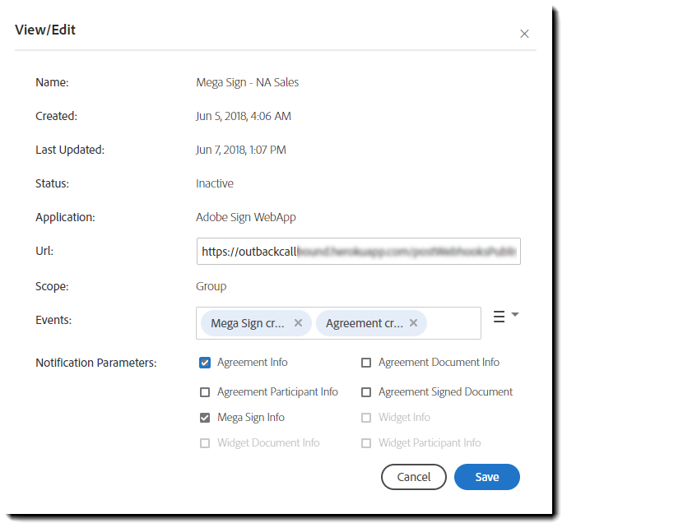The height and width of the screenshot is (523, 683).
Task: Click the Cancel button
Action: pos(414,477)
